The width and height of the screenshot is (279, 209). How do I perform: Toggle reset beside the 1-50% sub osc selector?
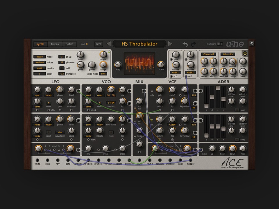100,103
